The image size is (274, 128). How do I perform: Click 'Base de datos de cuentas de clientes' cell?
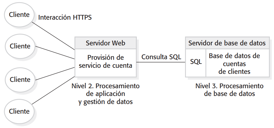click(x=234, y=64)
